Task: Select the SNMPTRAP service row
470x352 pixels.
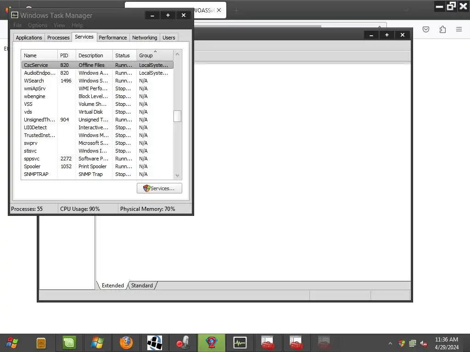Action: (97, 174)
